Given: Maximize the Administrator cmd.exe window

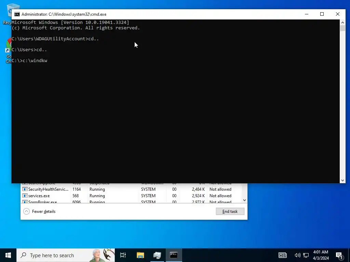Looking at the screenshot, I should point(322,14).
